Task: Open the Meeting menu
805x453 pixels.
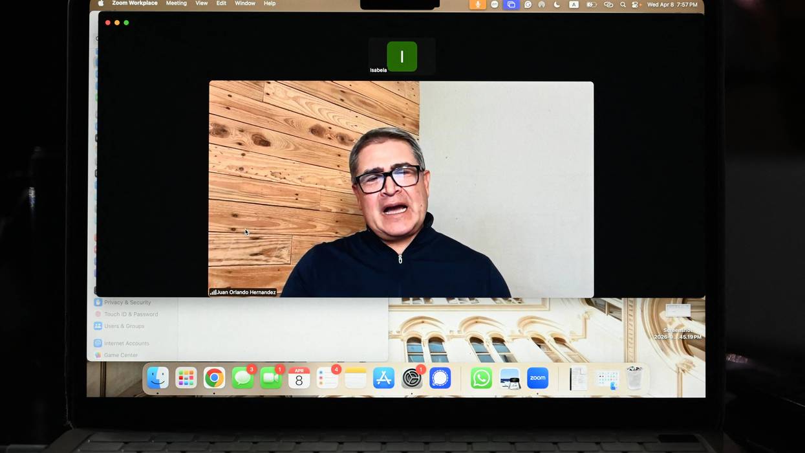Action: tap(176, 3)
